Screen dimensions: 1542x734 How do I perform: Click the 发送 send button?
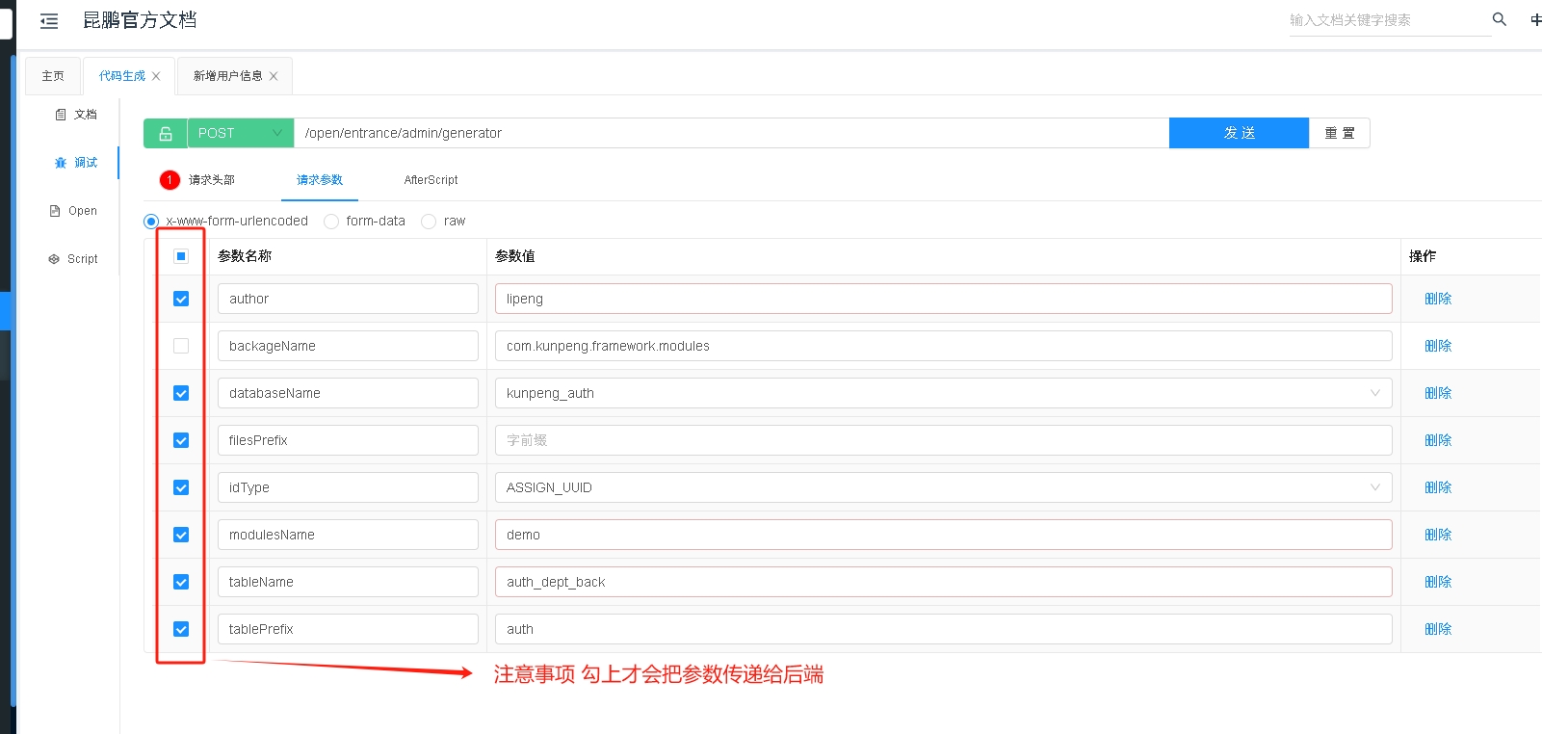tap(1239, 133)
